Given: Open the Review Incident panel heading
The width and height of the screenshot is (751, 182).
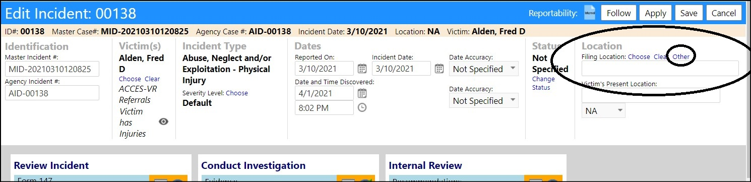Looking at the screenshot, I should [x=51, y=165].
